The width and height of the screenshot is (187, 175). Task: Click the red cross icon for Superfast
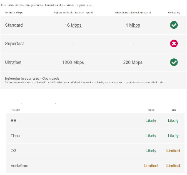(174, 43)
